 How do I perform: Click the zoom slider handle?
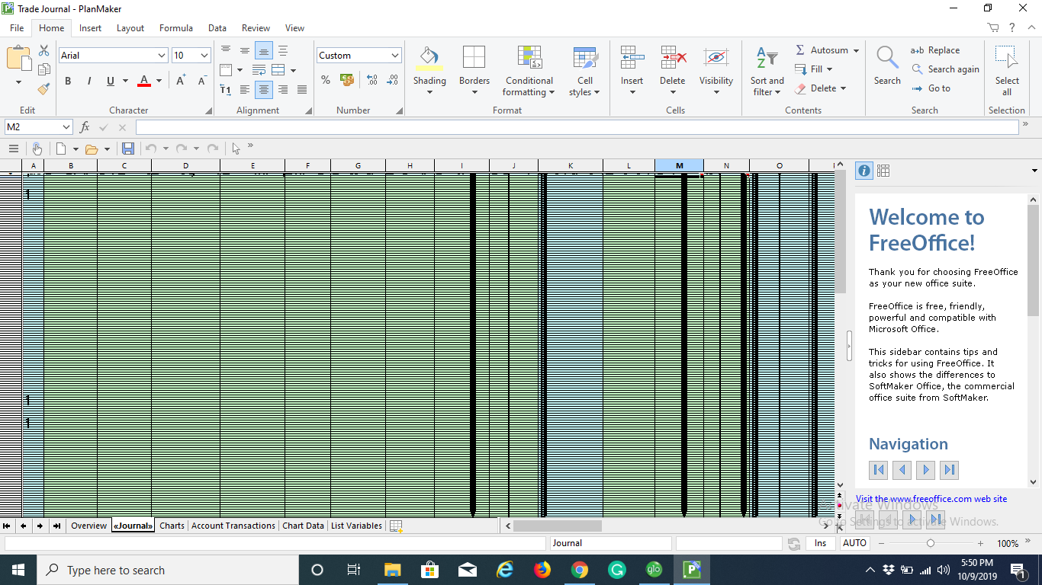coord(930,543)
